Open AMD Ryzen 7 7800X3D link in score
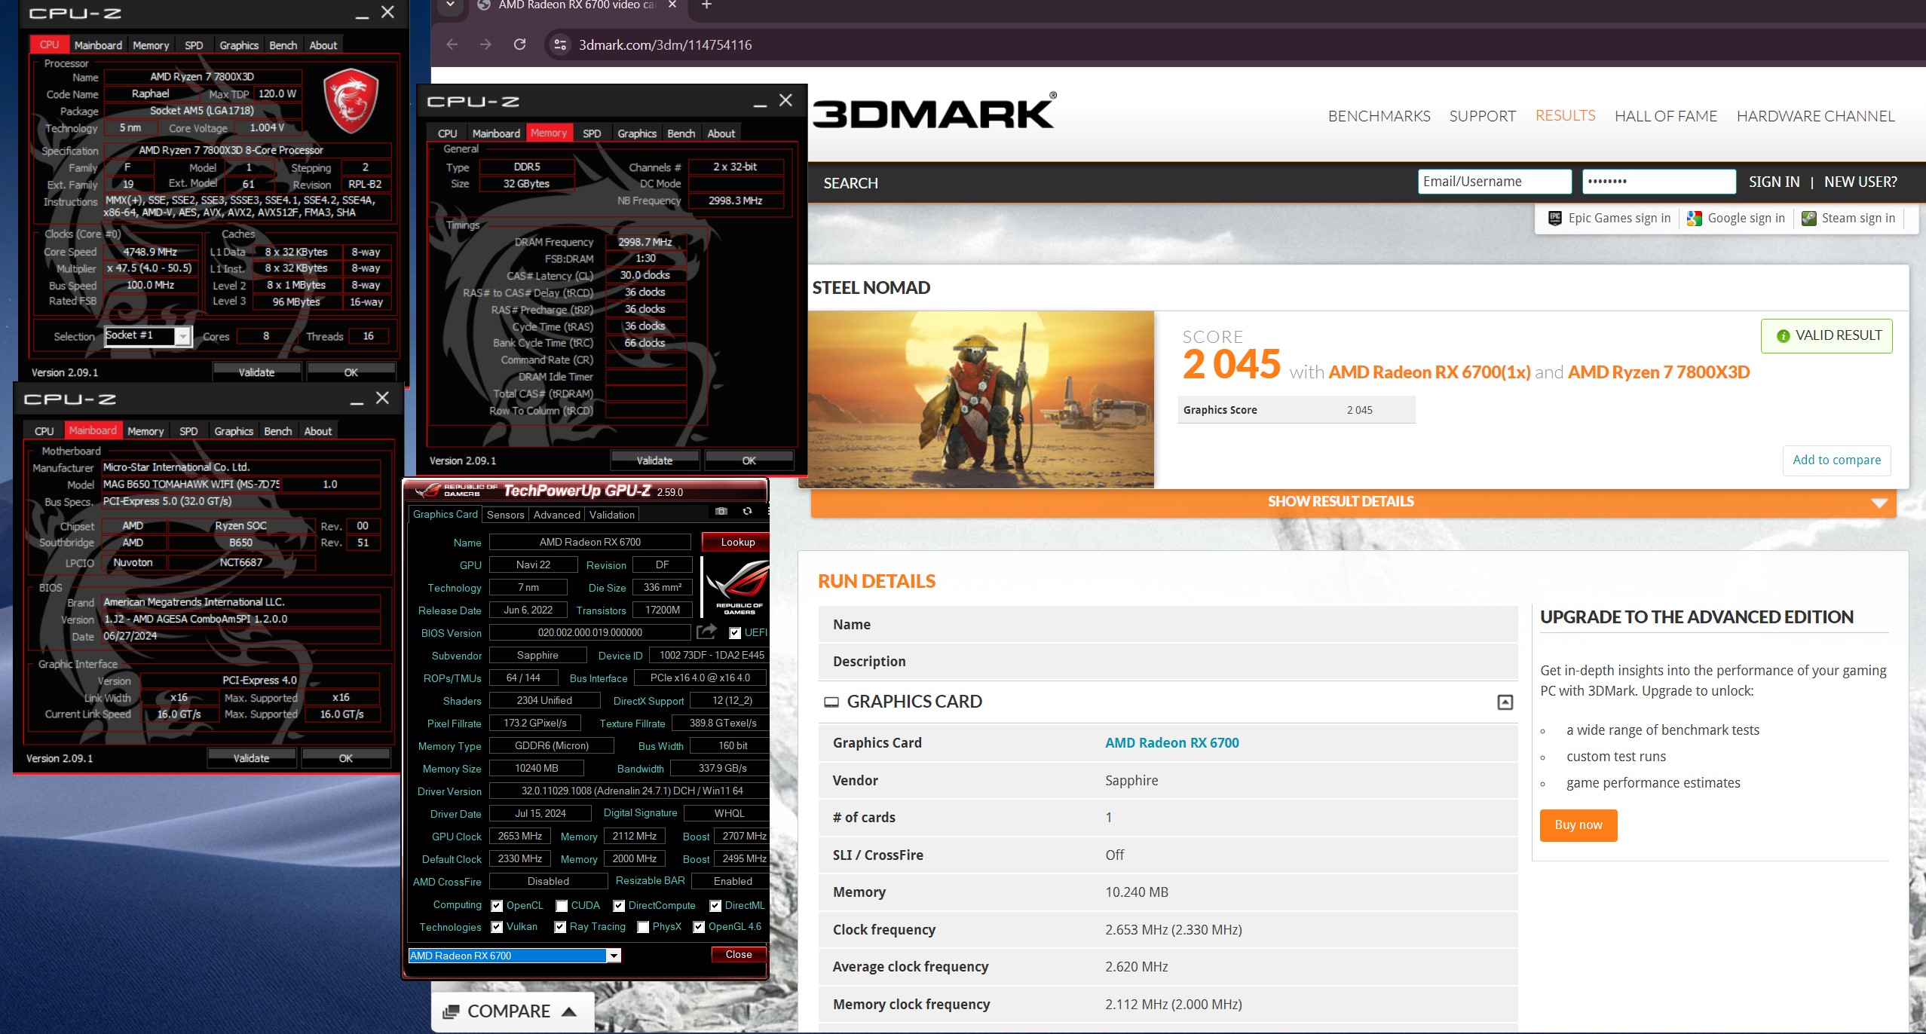The width and height of the screenshot is (1926, 1034). 1658,372
